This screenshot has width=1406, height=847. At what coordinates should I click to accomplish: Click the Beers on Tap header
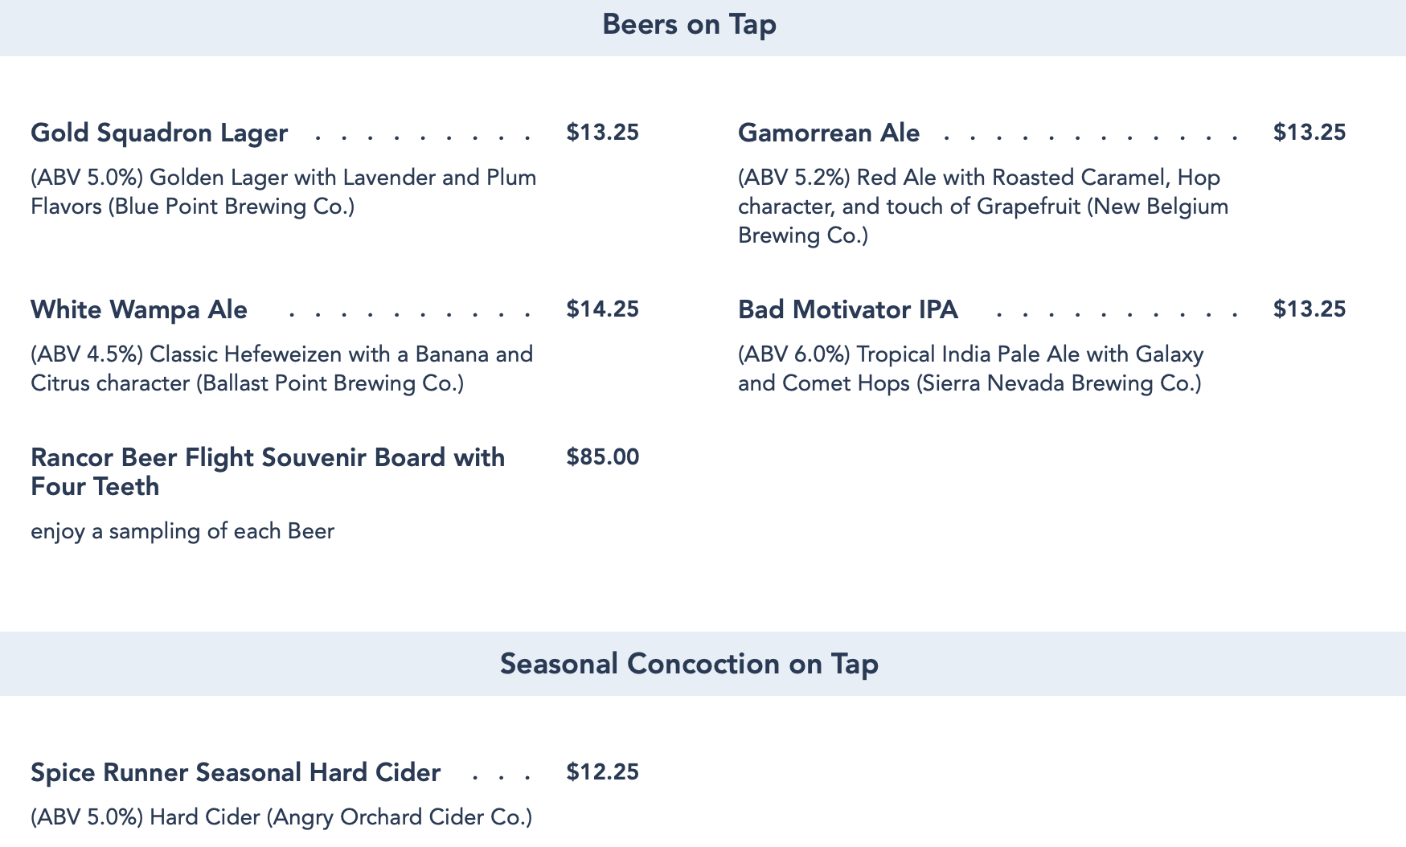tap(689, 25)
